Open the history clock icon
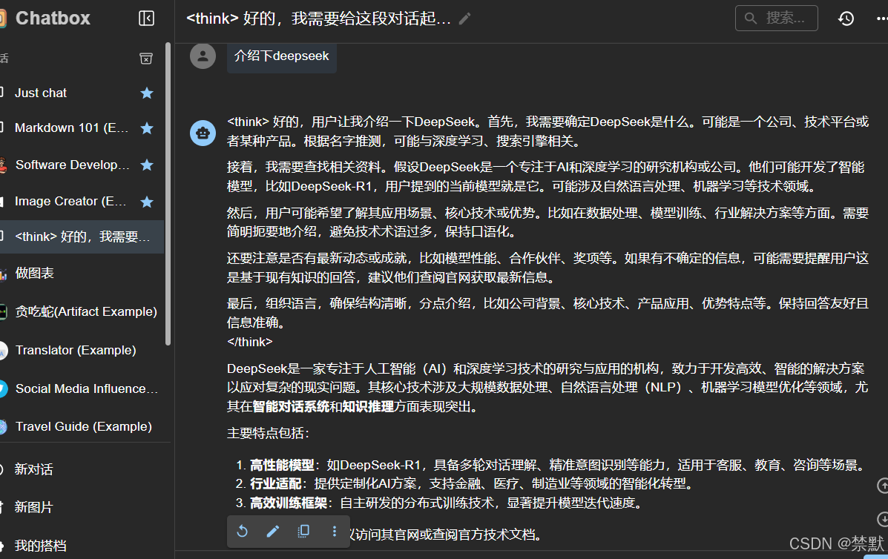The height and width of the screenshot is (559, 888). [x=846, y=19]
